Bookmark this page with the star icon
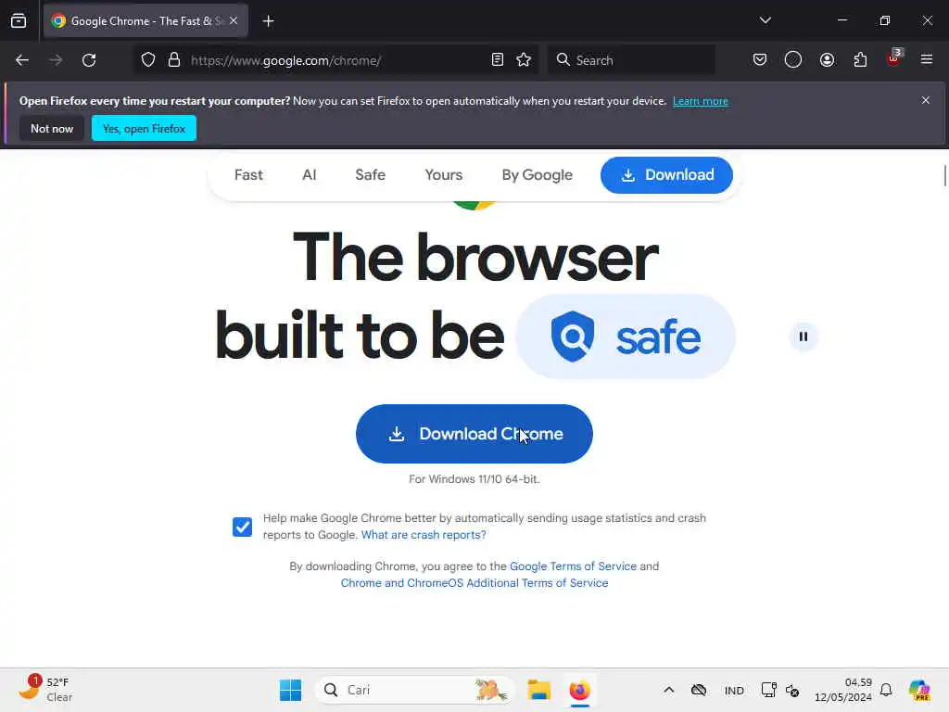 click(524, 60)
